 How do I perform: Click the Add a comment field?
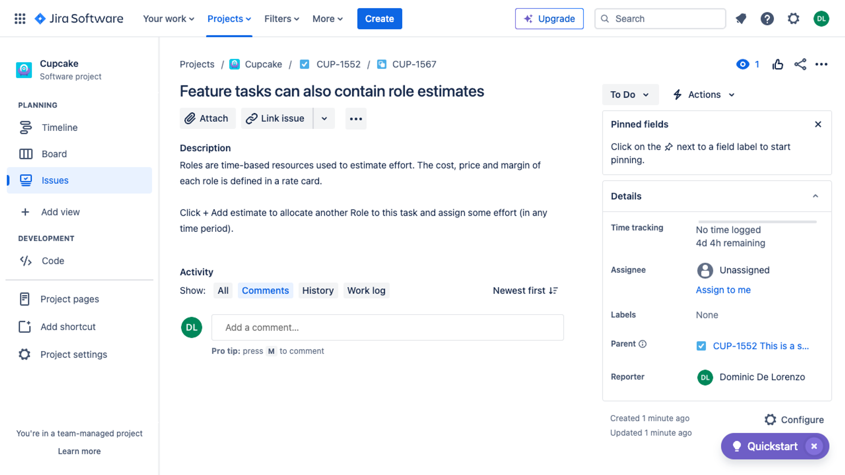click(x=387, y=327)
